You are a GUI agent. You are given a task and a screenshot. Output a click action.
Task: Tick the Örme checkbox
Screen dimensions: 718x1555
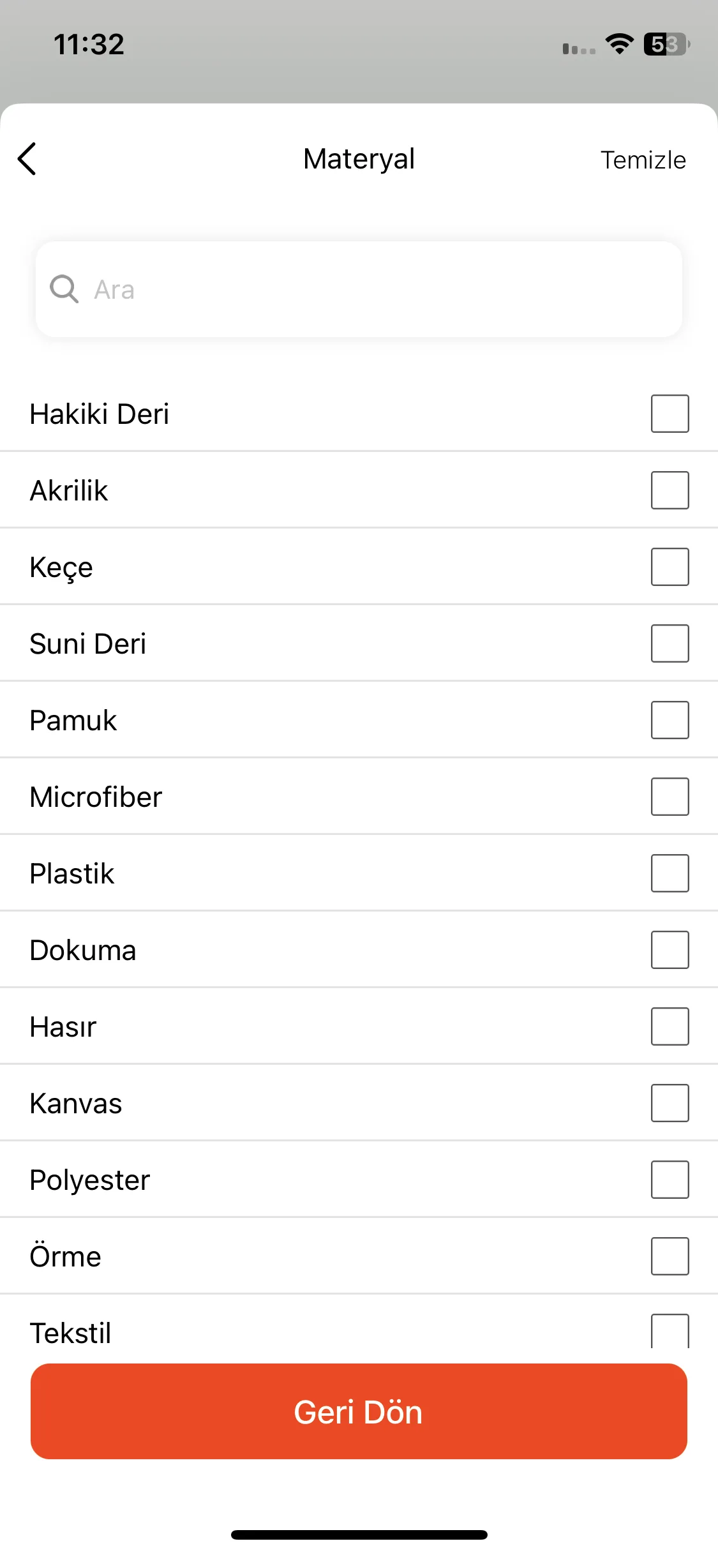click(x=669, y=1256)
